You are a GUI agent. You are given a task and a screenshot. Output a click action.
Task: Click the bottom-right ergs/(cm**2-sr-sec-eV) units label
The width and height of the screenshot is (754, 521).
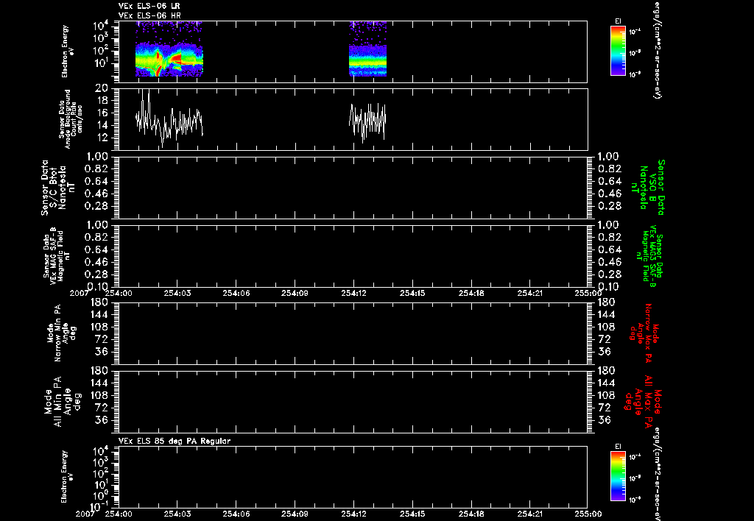point(657,475)
